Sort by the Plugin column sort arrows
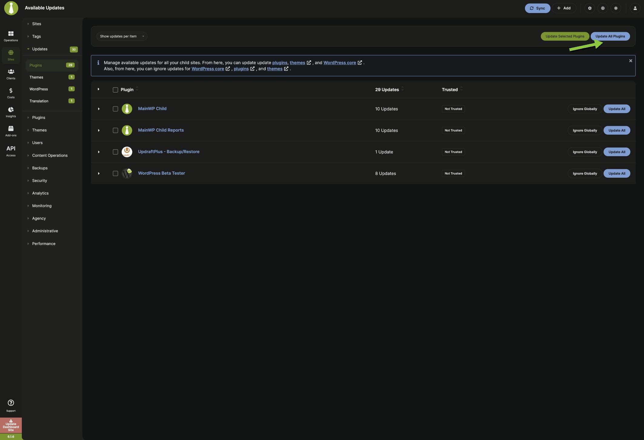This screenshot has height=440, width=644. click(137, 89)
